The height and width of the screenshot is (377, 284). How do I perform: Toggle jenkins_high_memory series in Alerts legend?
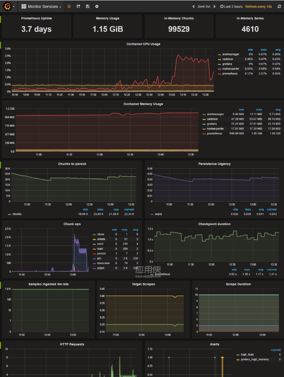[x=255, y=359]
